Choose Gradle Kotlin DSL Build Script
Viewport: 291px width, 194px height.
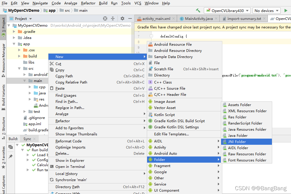click(x=184, y=121)
